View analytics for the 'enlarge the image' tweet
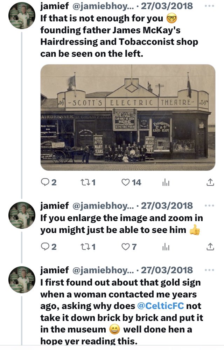This screenshot has height=350, width=224. (166, 247)
